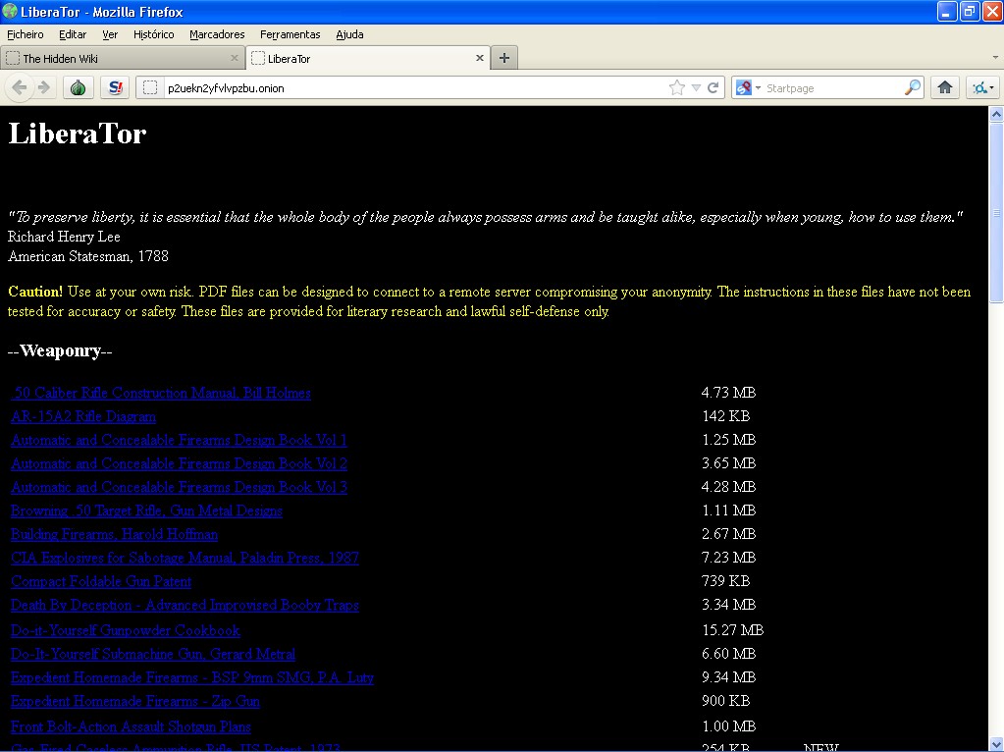Open the Ajuda menu

(x=349, y=34)
